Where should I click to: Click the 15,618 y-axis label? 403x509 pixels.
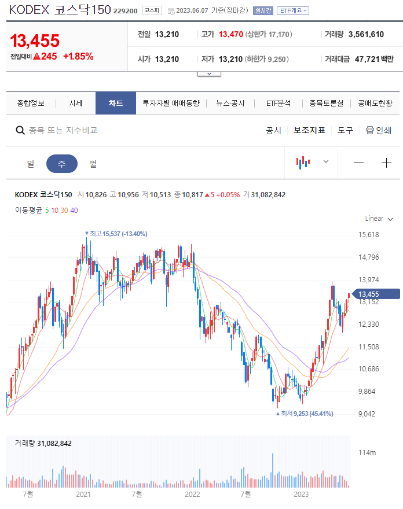point(369,235)
